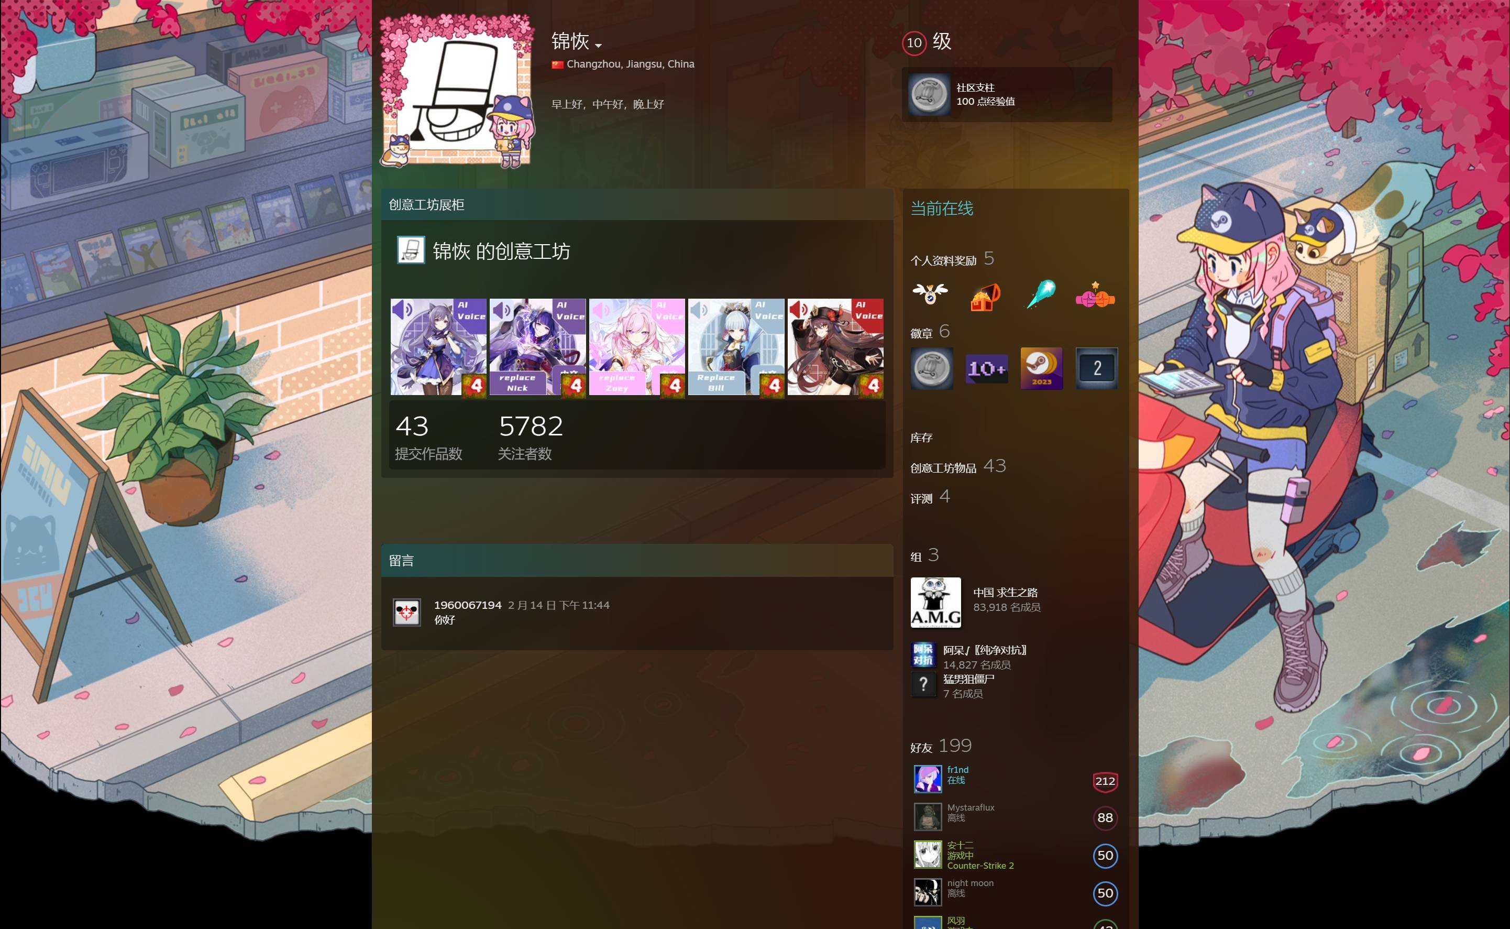The image size is (1510, 929).
Task: Open the red AI Voice workshop item
Action: click(x=835, y=347)
